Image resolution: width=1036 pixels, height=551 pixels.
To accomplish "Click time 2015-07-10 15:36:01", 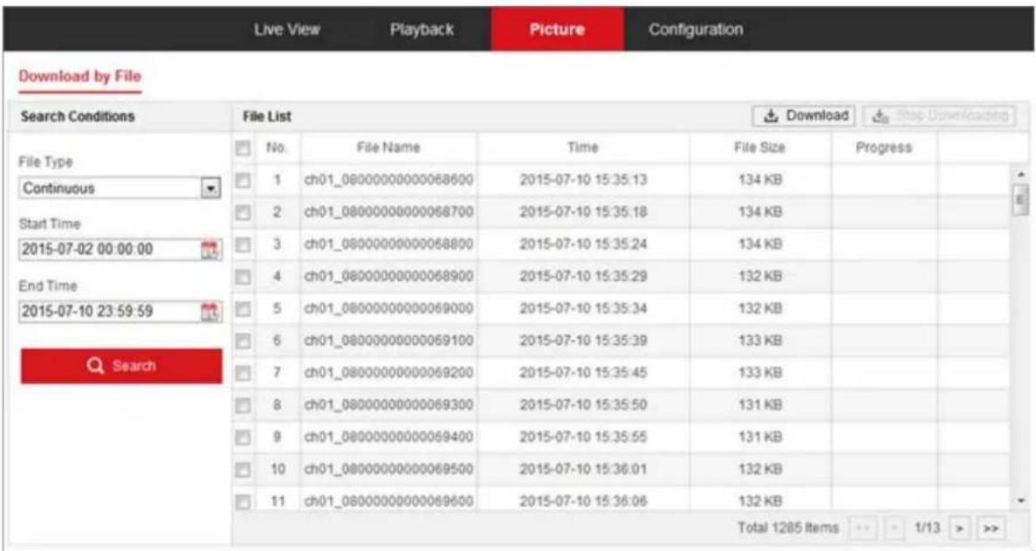I will pyautogui.click(x=583, y=469).
